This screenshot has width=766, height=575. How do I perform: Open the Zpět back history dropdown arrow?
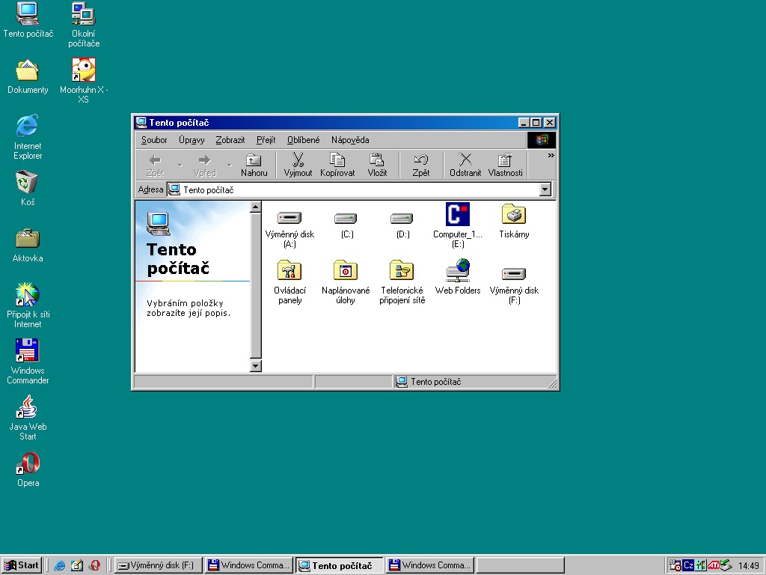click(180, 164)
